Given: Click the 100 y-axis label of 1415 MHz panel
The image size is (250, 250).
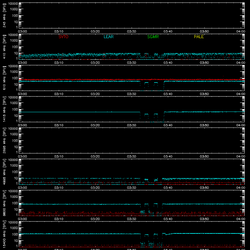Looking at the screenshot, I should click(x=15, y=109).
